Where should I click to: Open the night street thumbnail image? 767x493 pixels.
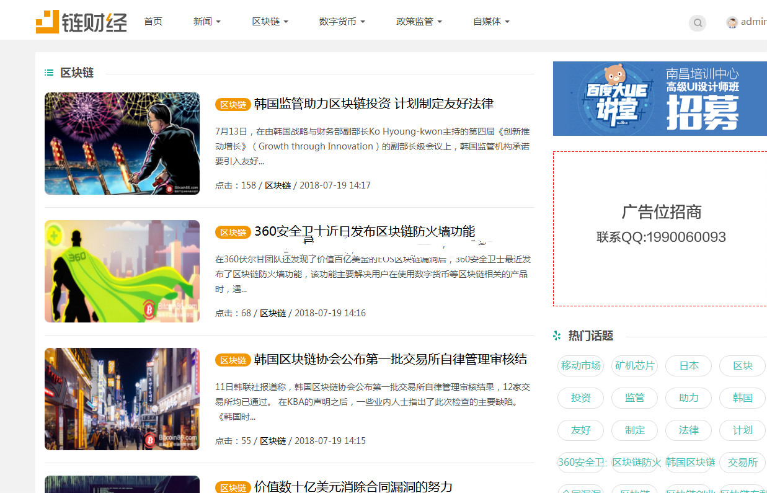point(122,399)
